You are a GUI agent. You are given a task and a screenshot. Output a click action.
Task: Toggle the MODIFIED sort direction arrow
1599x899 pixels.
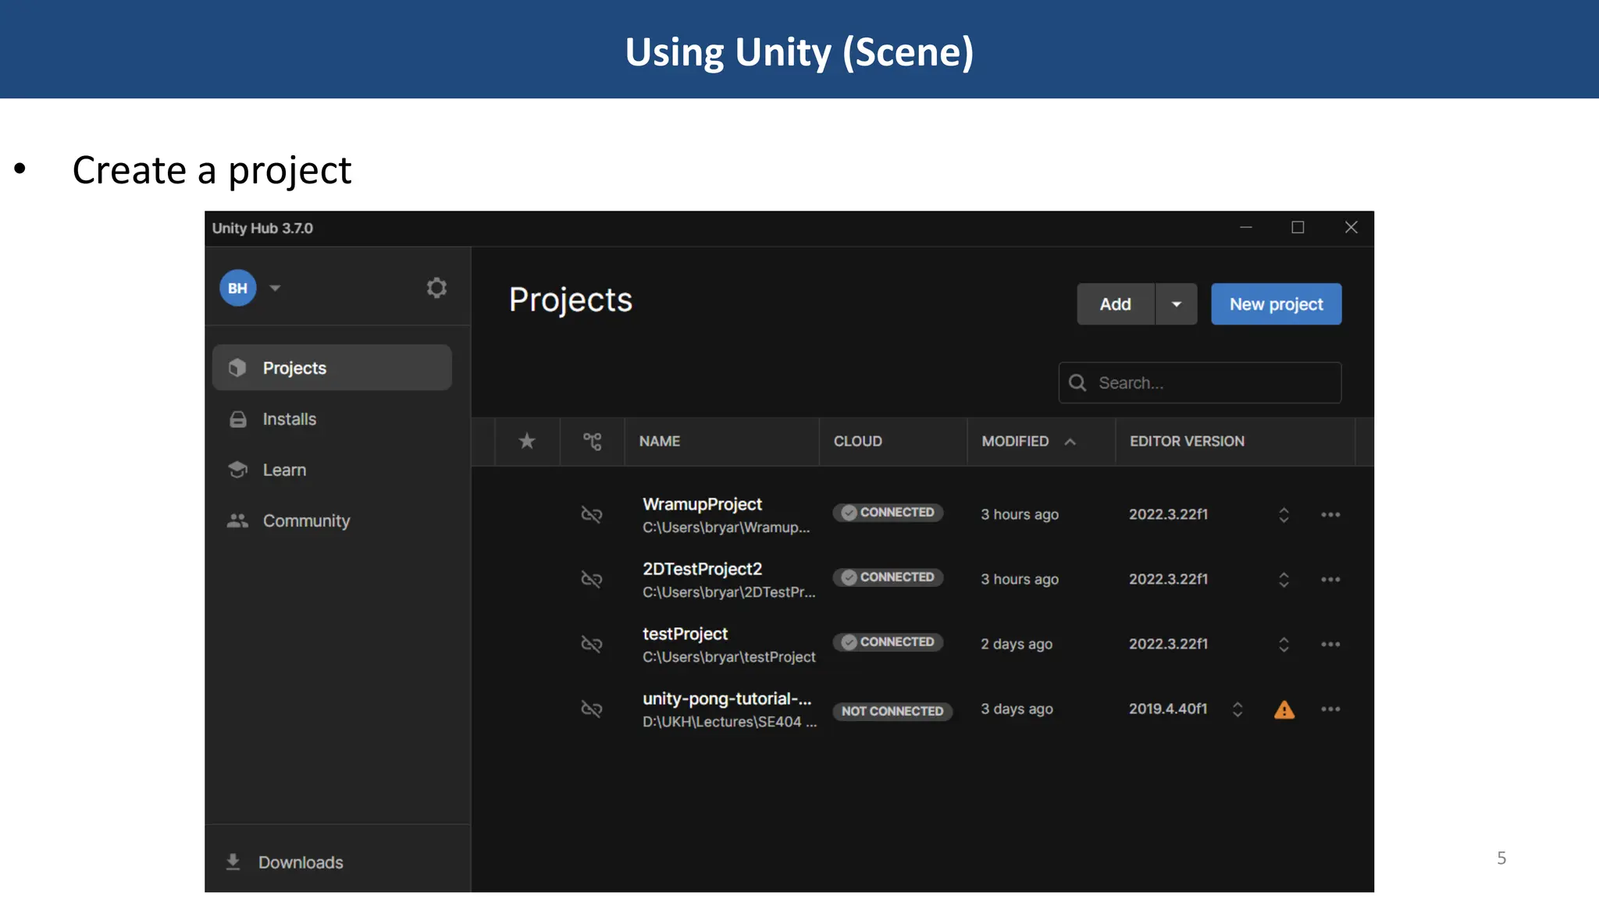coord(1070,442)
